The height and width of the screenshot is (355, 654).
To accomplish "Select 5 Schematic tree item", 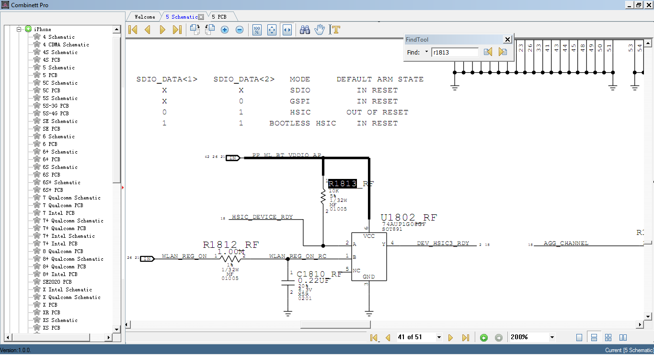I will (x=58, y=67).
